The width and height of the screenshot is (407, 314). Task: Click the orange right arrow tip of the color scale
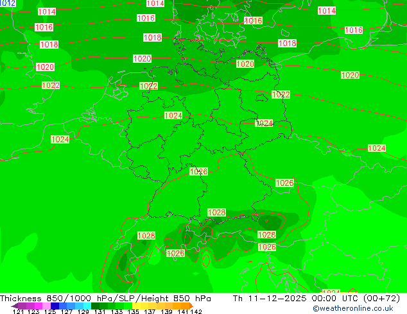pyautogui.click(x=191, y=306)
